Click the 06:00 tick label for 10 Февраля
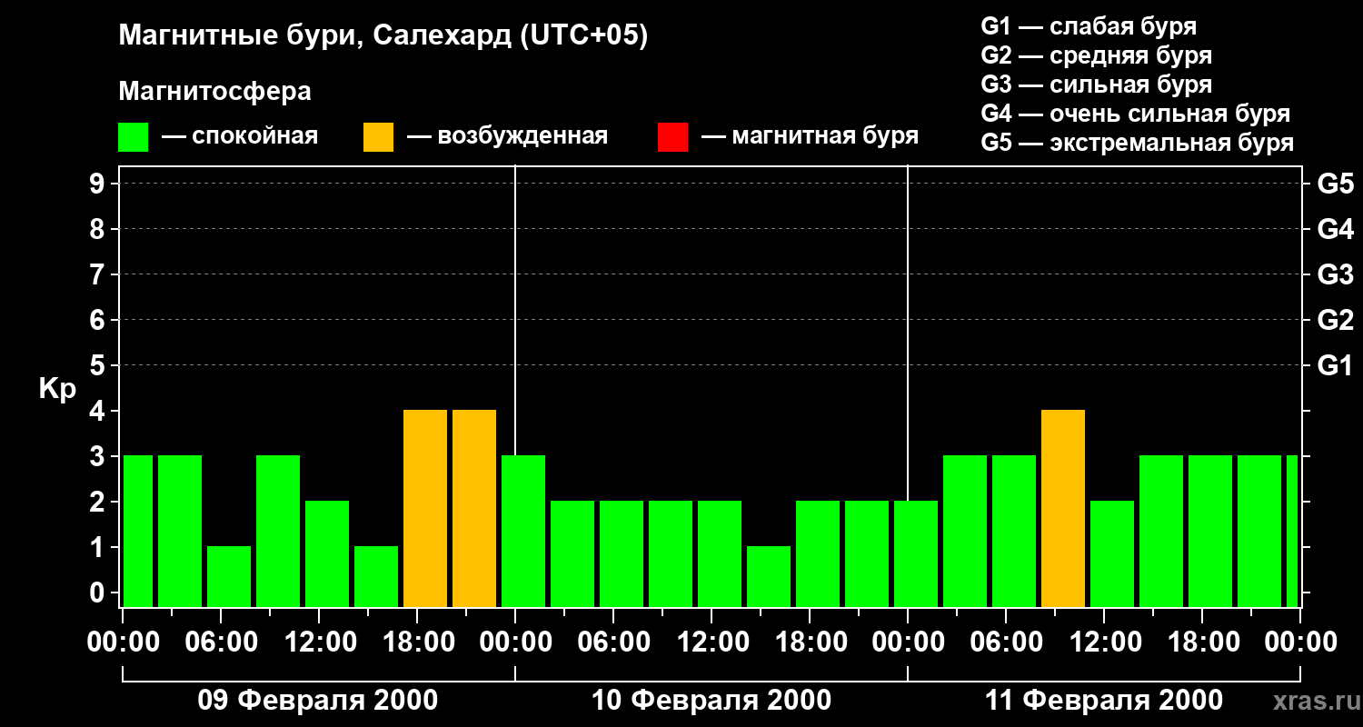1363x727 pixels. (613, 642)
